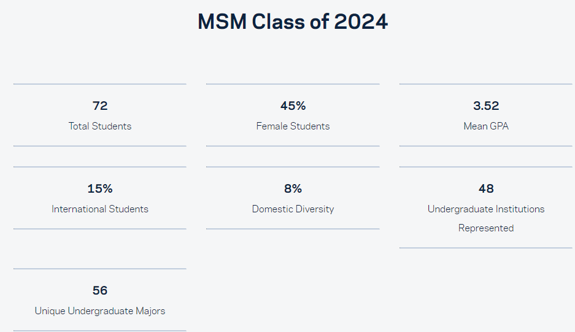Click the word Represented
The height and width of the screenshot is (332, 575).
pyautogui.click(x=486, y=228)
